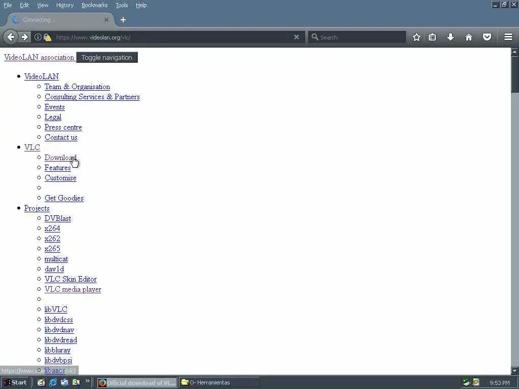Close the Connecting tab
This screenshot has height=389, width=519.
pyautogui.click(x=106, y=20)
